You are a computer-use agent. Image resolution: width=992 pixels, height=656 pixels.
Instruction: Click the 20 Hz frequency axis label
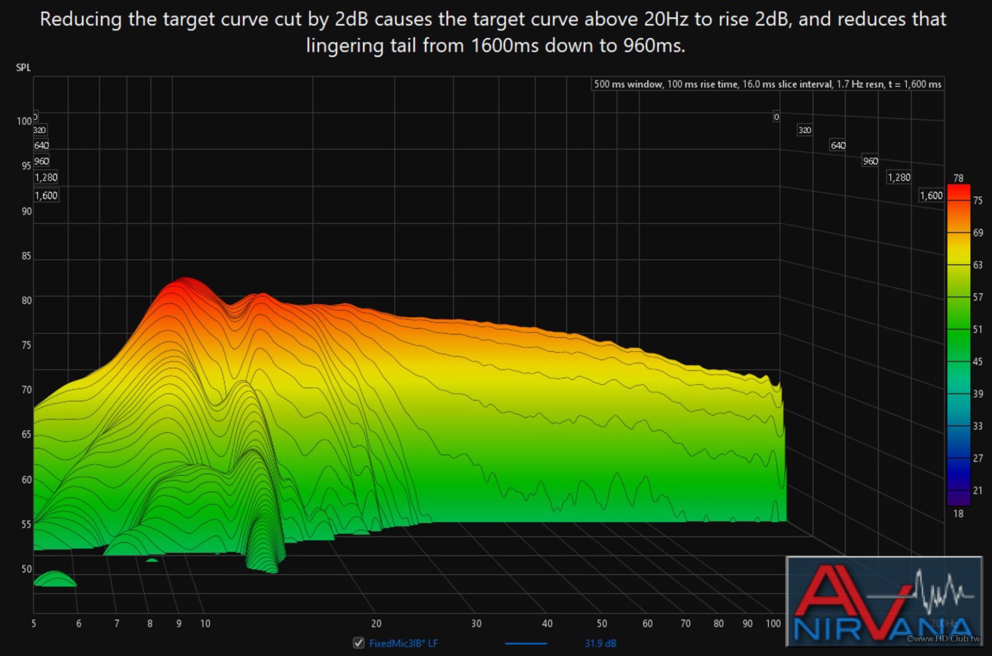click(376, 623)
